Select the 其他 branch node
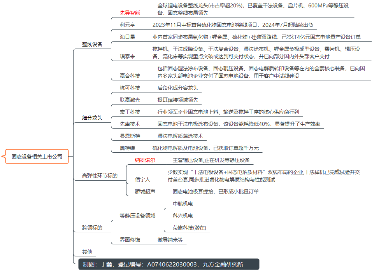 (x=87, y=252)
